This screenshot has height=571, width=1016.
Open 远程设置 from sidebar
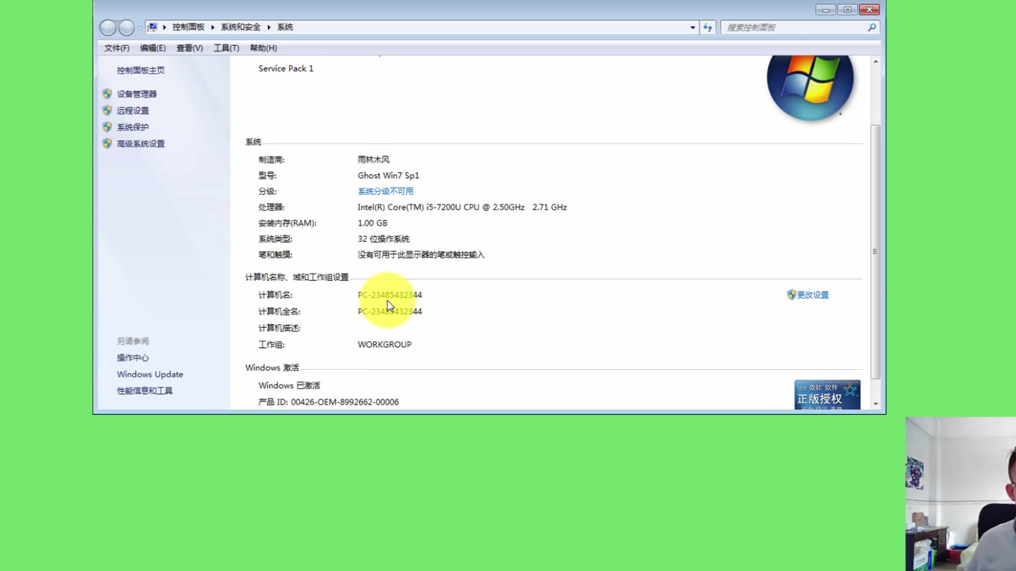coord(133,110)
